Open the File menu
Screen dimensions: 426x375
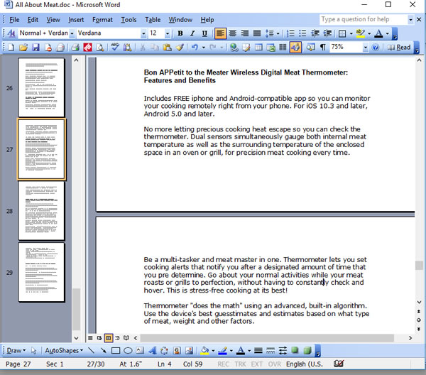coord(14,20)
